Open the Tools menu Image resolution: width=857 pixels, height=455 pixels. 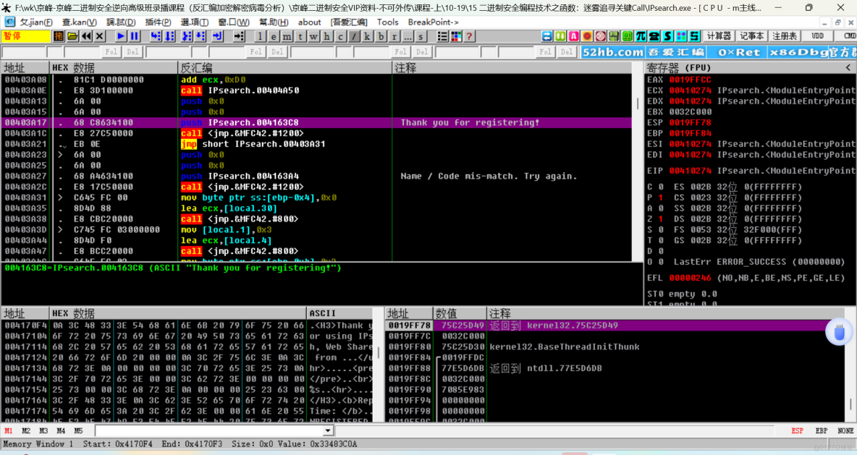[387, 22]
